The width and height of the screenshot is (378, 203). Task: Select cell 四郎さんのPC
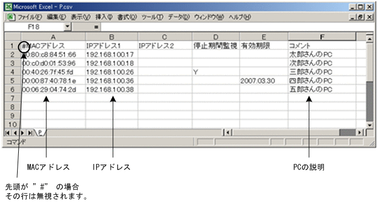[x=322, y=81]
